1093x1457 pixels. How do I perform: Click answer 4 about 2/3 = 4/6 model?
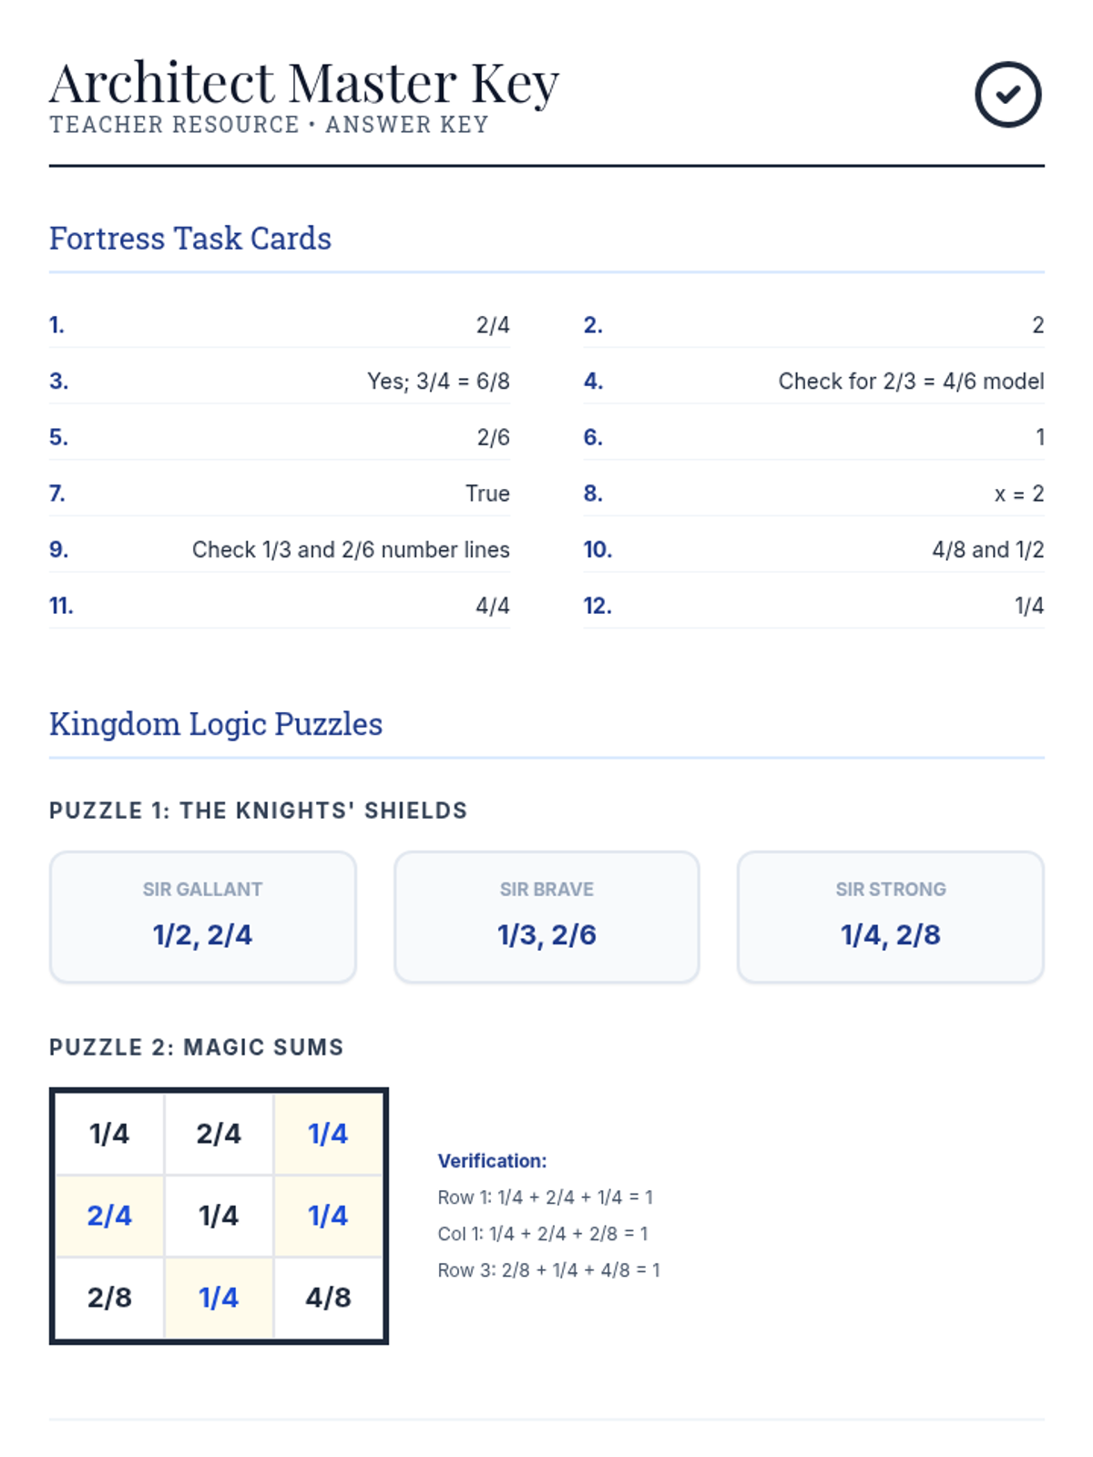coord(911,382)
